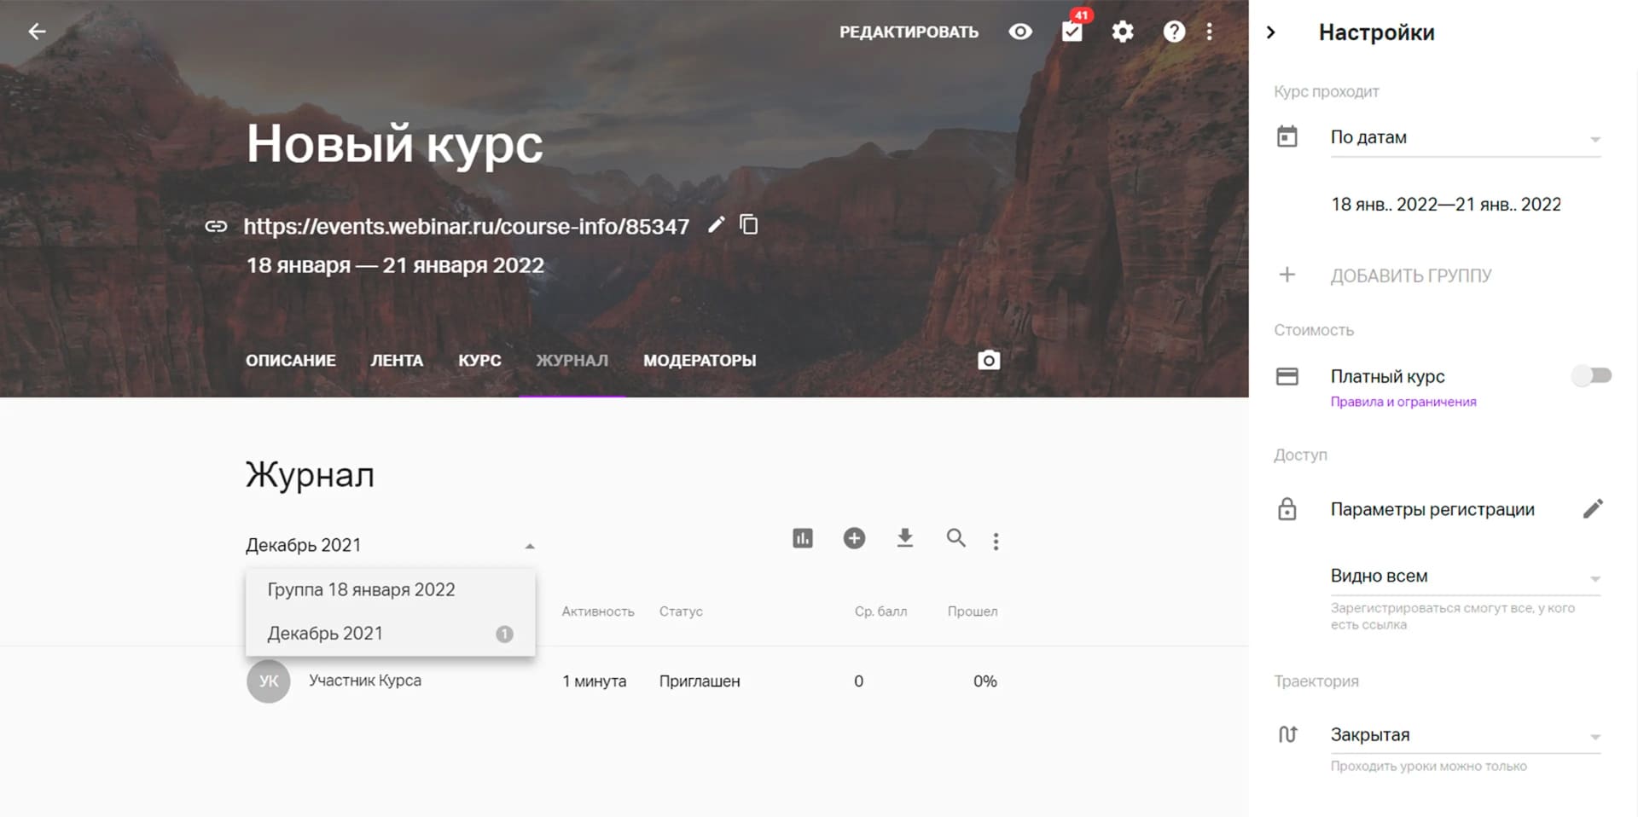Open Правила и ограничения link
Screen dimensions: 1638x817
tap(1403, 402)
